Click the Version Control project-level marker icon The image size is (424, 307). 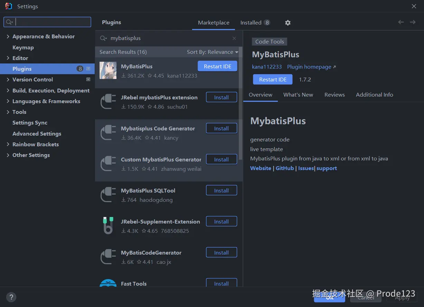(x=88, y=79)
